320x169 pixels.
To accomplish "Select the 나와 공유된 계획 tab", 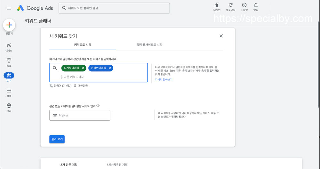I will click(x=117, y=165).
